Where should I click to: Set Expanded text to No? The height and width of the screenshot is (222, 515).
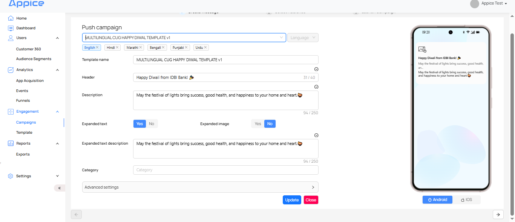tap(152, 124)
